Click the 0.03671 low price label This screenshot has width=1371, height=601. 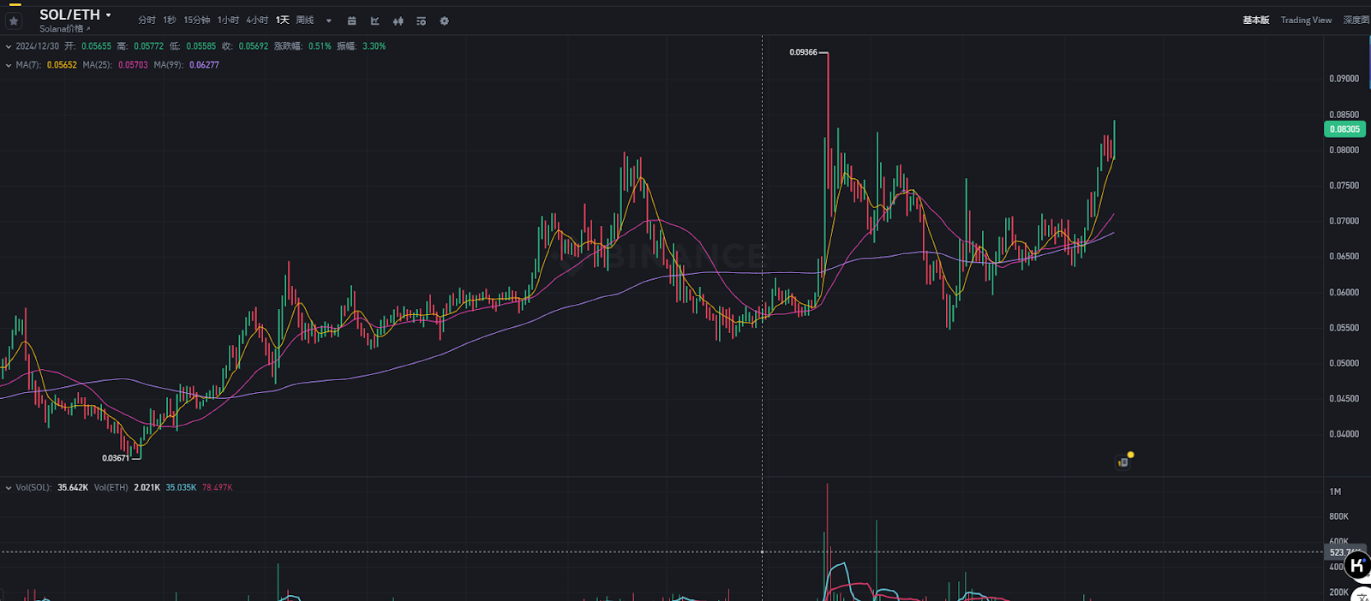pyautogui.click(x=116, y=458)
